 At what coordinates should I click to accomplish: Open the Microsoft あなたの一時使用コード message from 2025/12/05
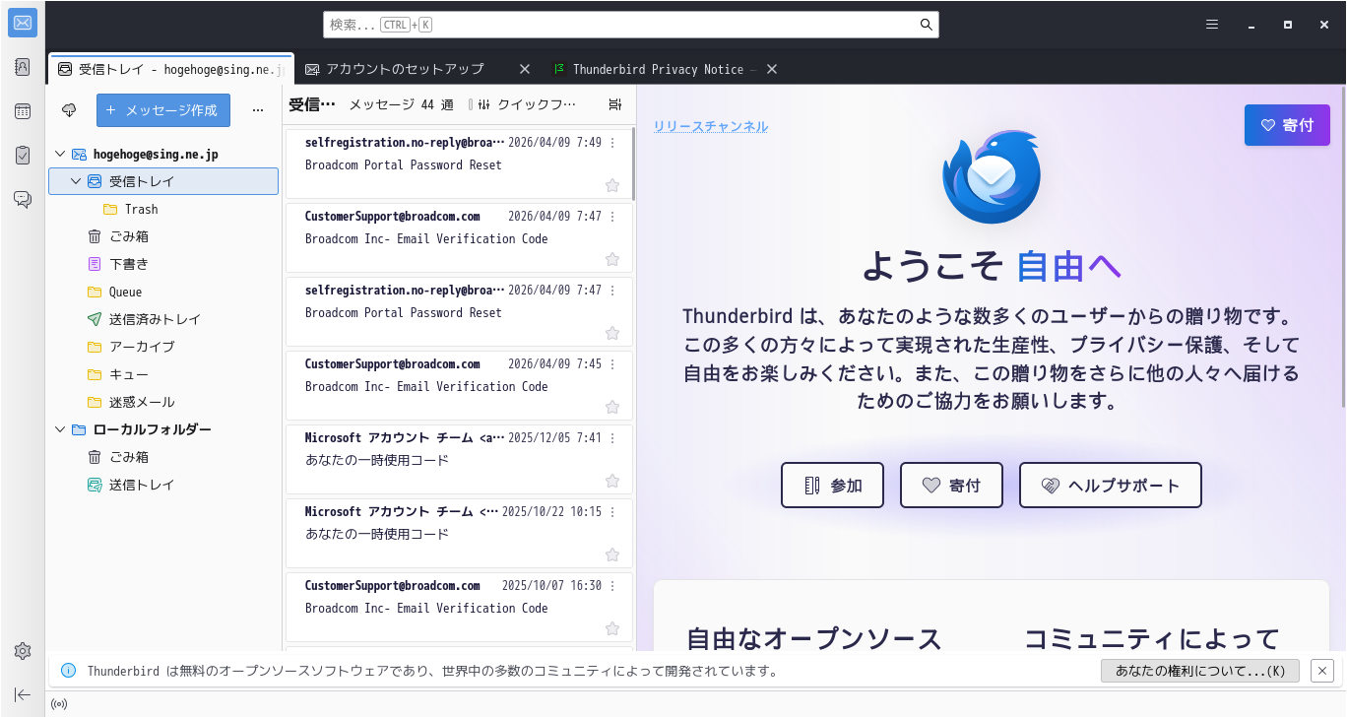click(459, 459)
